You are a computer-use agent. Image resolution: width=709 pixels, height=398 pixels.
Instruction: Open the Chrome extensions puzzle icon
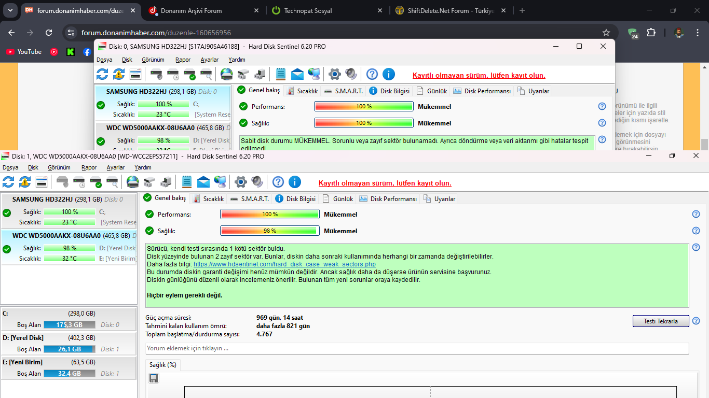651,33
